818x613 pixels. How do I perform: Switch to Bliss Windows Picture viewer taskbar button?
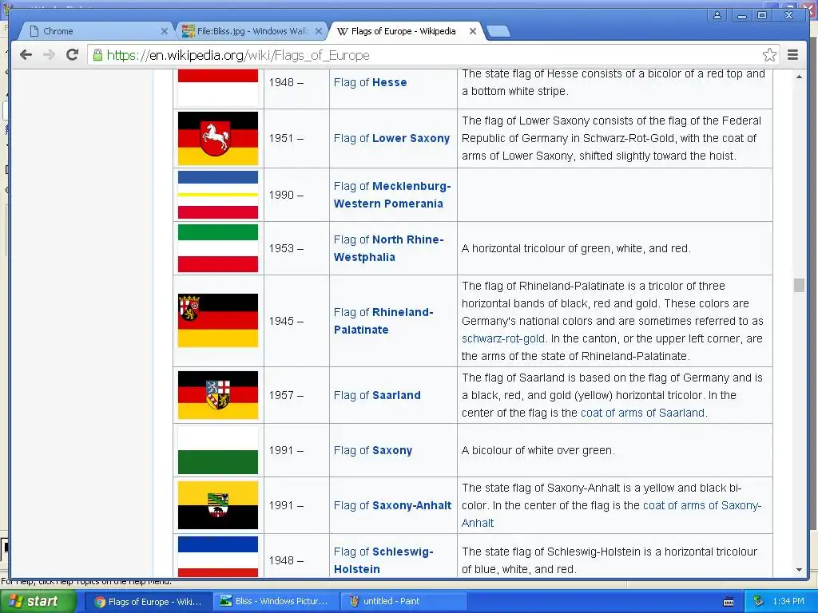275,601
